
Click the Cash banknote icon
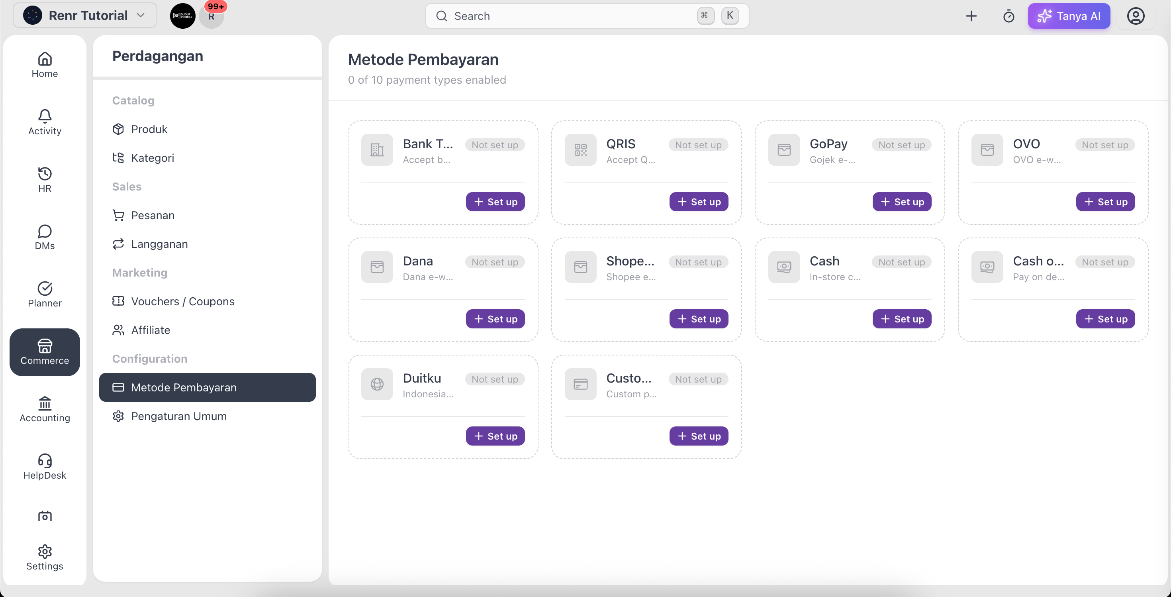click(x=784, y=267)
